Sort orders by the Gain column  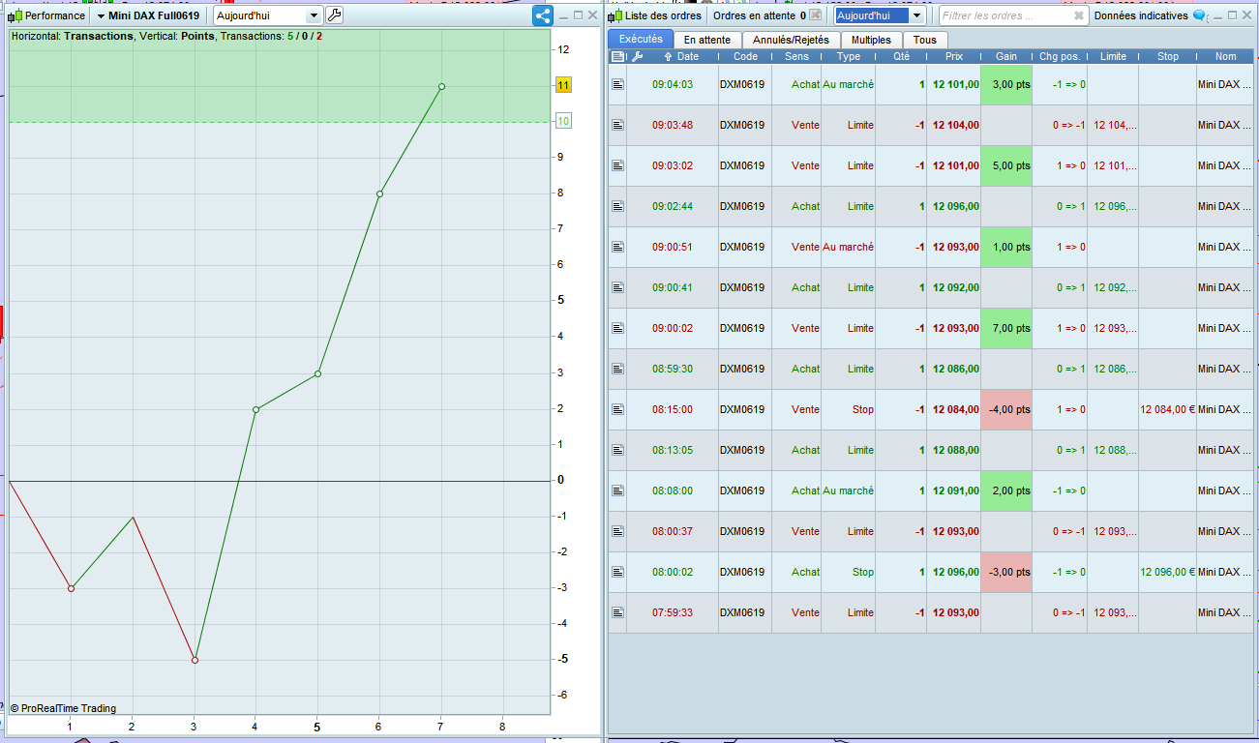tap(1006, 56)
